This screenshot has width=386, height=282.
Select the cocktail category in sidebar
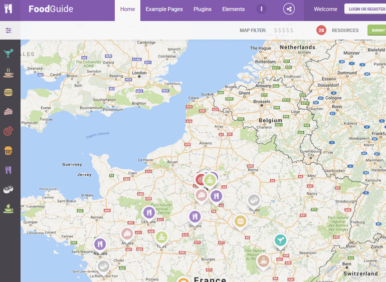[9, 53]
